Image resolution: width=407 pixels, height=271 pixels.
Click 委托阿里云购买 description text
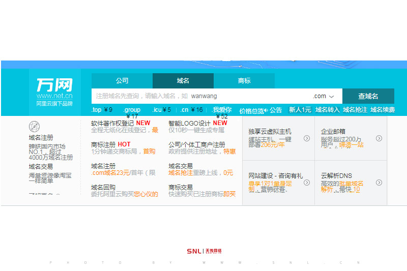112,194
